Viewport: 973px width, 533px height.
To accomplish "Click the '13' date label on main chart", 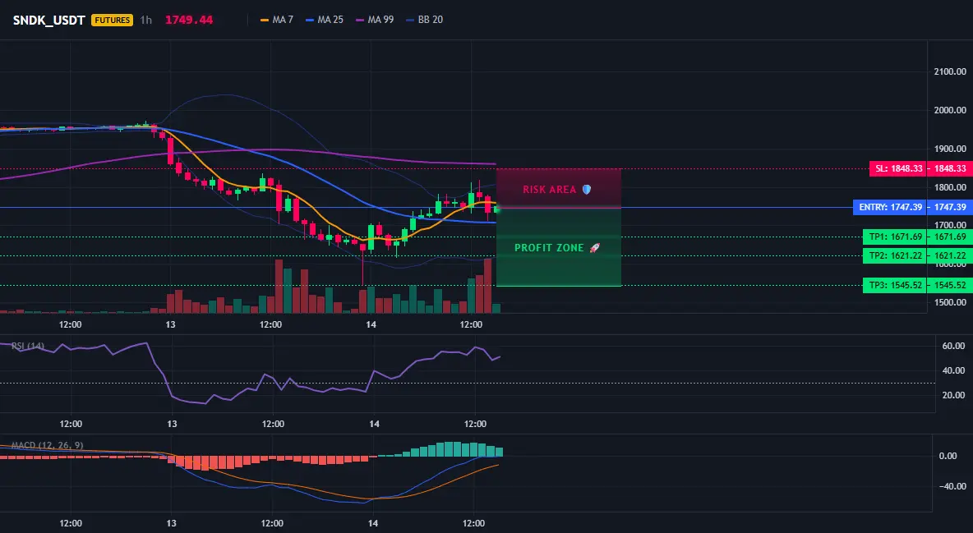I will [x=171, y=324].
